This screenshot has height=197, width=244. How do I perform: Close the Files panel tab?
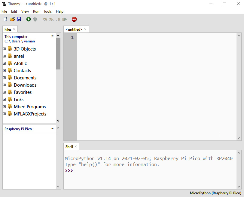tap(14, 29)
